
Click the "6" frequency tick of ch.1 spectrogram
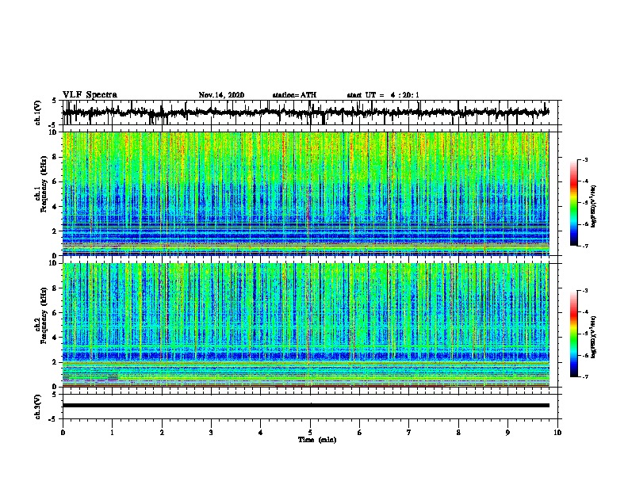pos(55,181)
